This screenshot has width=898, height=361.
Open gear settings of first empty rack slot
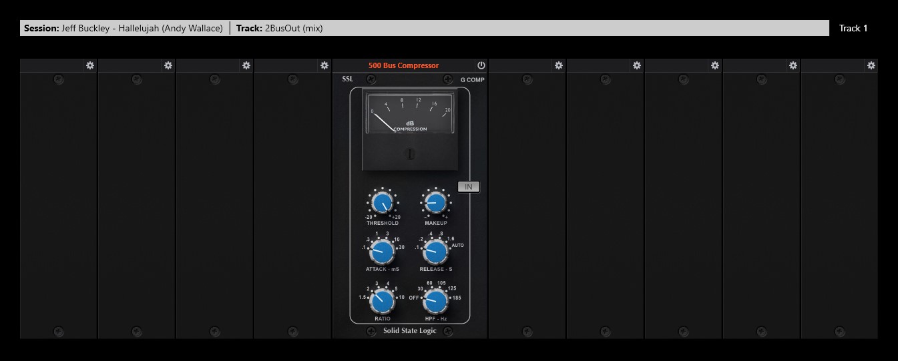click(x=90, y=65)
